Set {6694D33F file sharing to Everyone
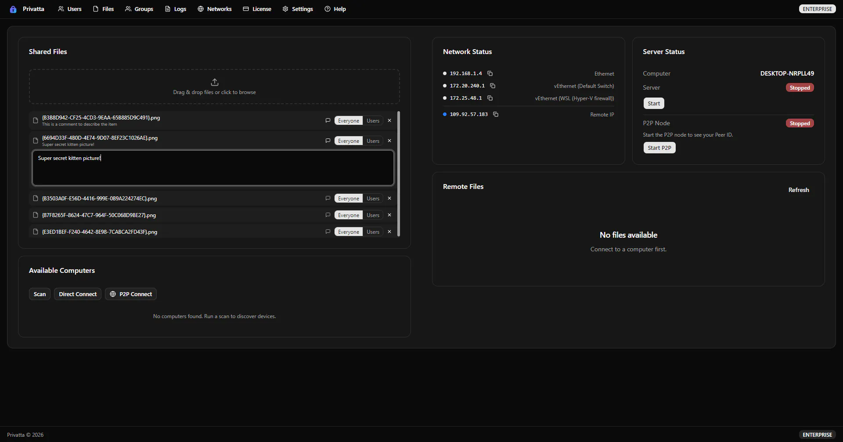 pyautogui.click(x=349, y=141)
